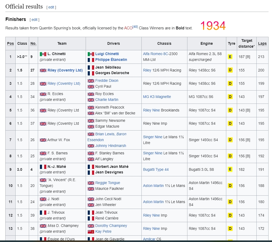
Task: Click the edit link beside Official results
Action: pos(51,7)
